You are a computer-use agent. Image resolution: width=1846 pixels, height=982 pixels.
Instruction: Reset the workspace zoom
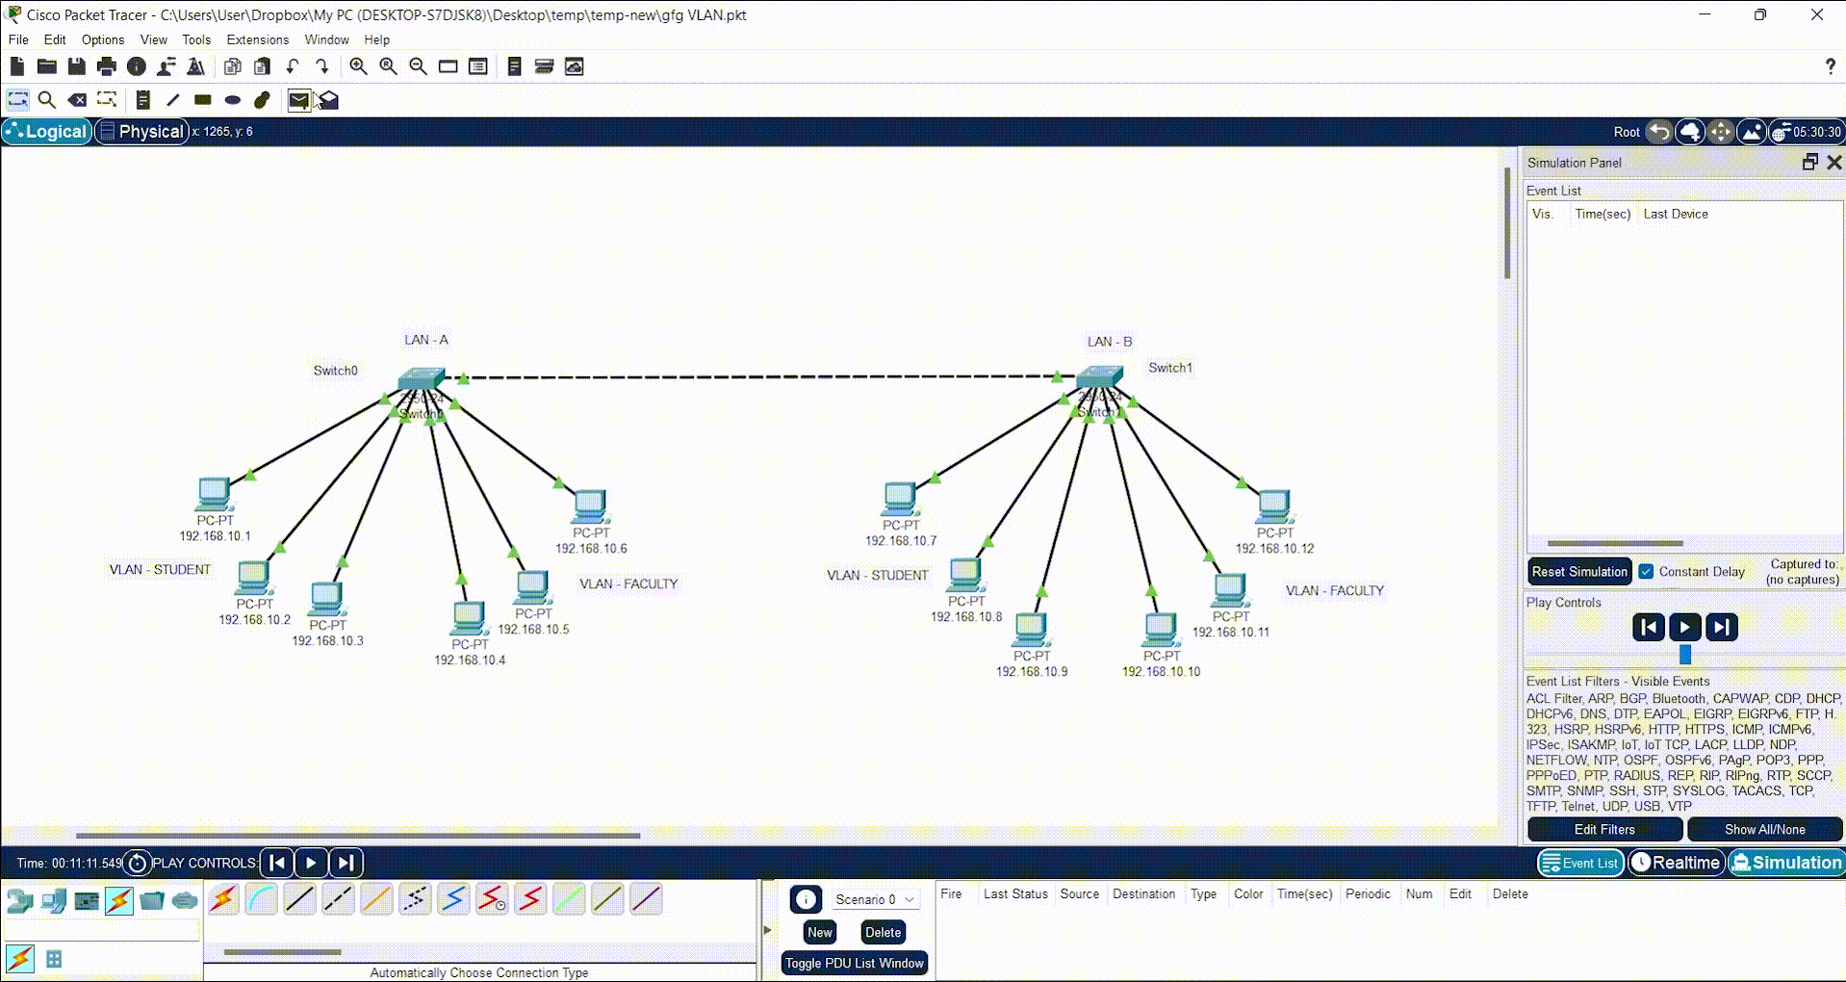tap(388, 66)
